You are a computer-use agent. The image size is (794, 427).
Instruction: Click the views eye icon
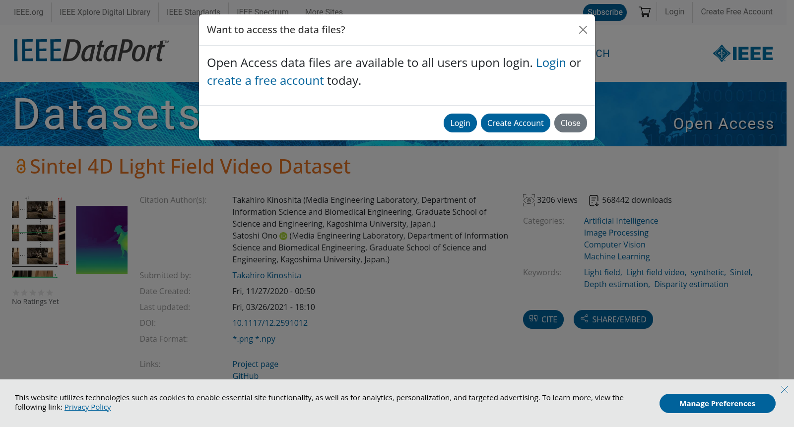[x=529, y=200]
